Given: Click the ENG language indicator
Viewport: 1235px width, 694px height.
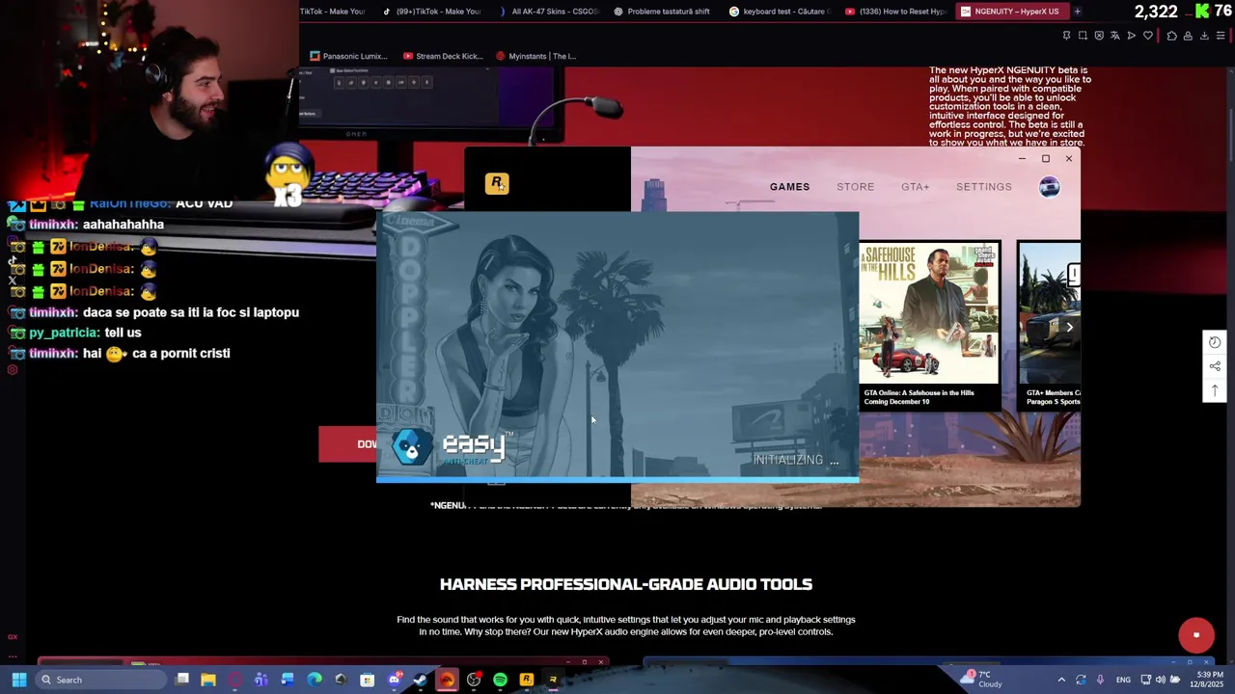Looking at the screenshot, I should 1123,680.
